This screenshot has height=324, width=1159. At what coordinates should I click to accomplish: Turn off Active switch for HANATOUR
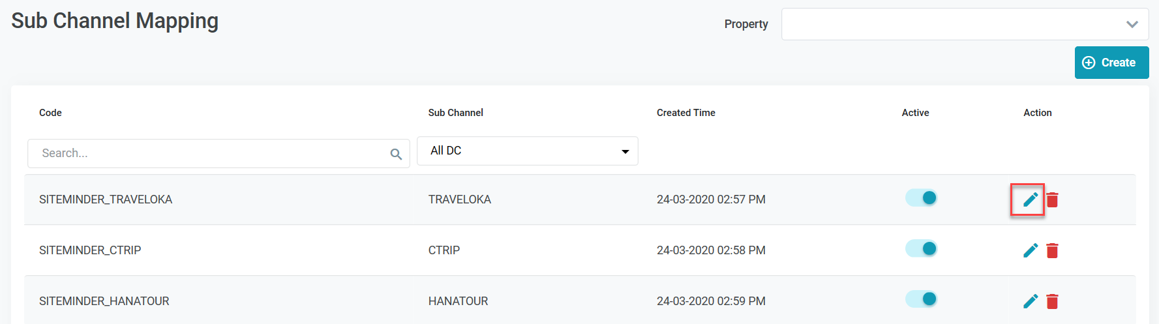click(921, 299)
